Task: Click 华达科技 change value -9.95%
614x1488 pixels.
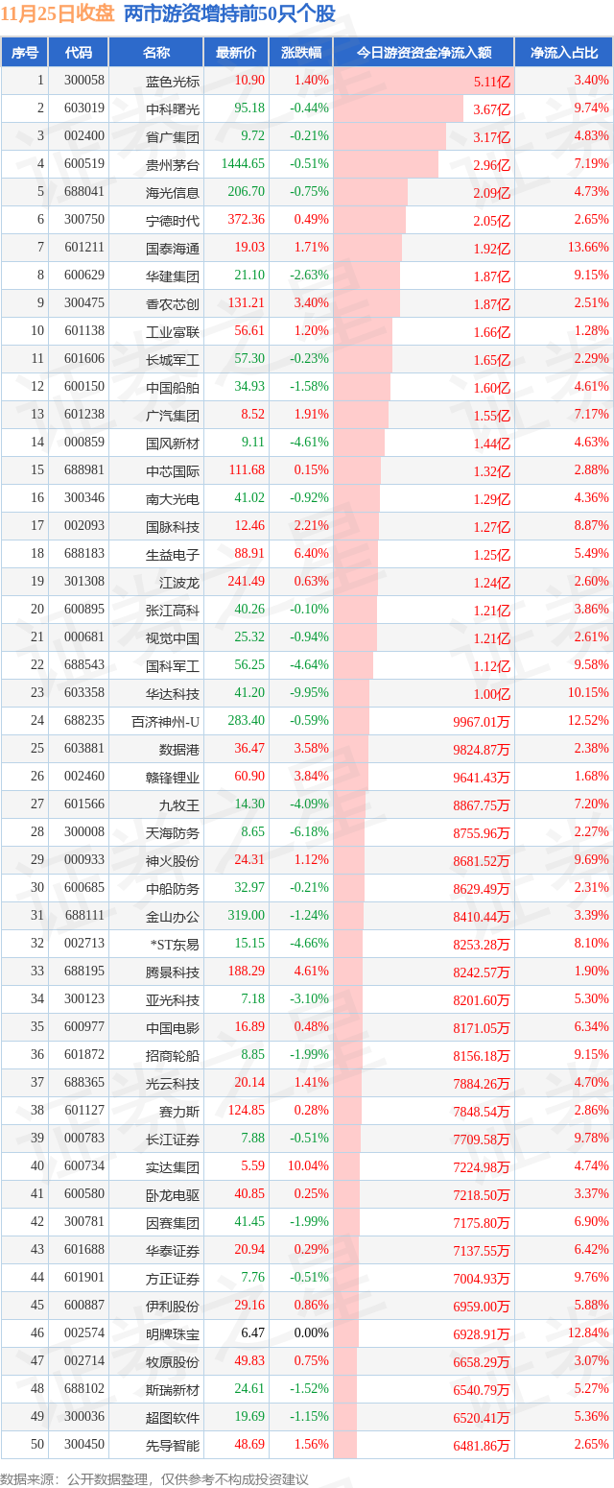Action: (x=310, y=693)
